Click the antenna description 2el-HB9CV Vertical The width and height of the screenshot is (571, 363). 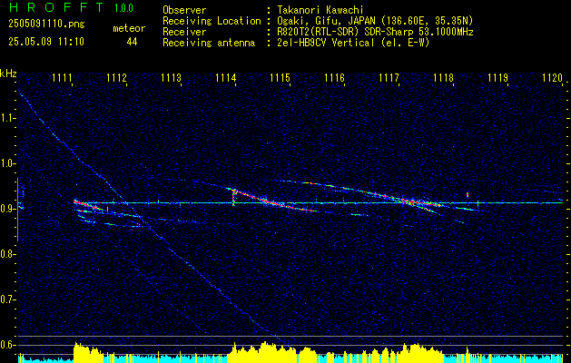[326, 43]
